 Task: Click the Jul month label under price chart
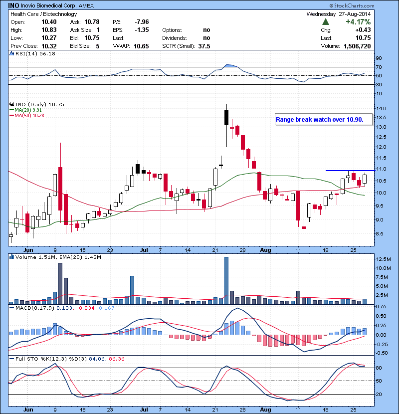tap(144, 250)
